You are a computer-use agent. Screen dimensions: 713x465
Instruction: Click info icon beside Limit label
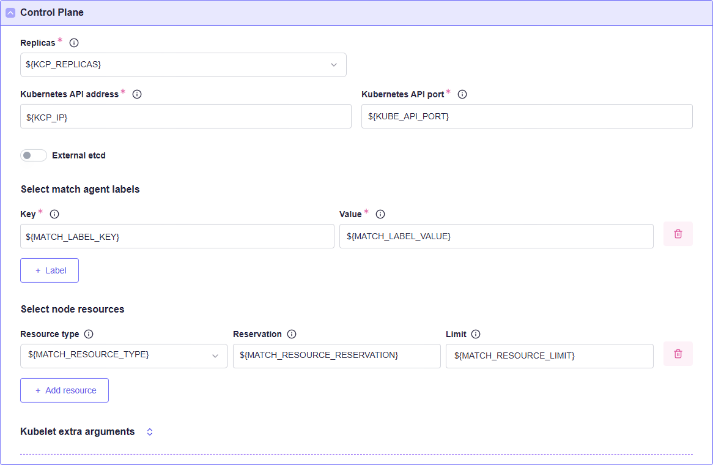click(476, 334)
